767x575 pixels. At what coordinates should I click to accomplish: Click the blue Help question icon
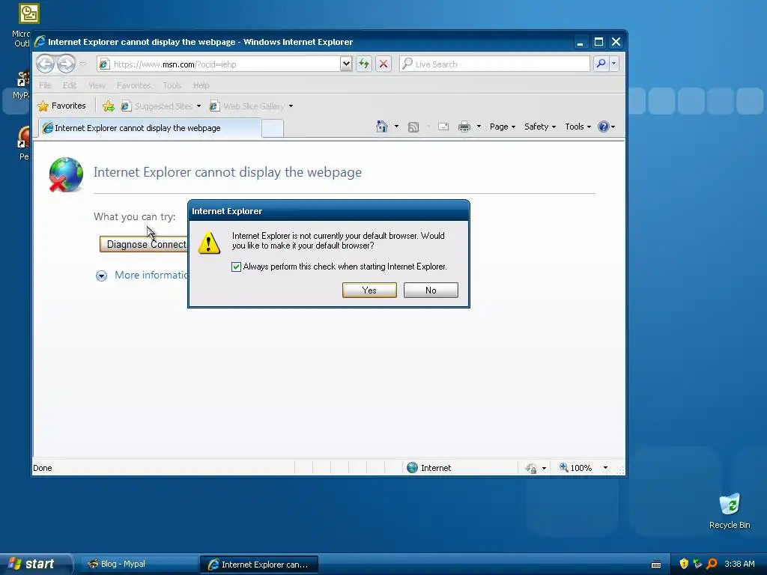coord(604,127)
